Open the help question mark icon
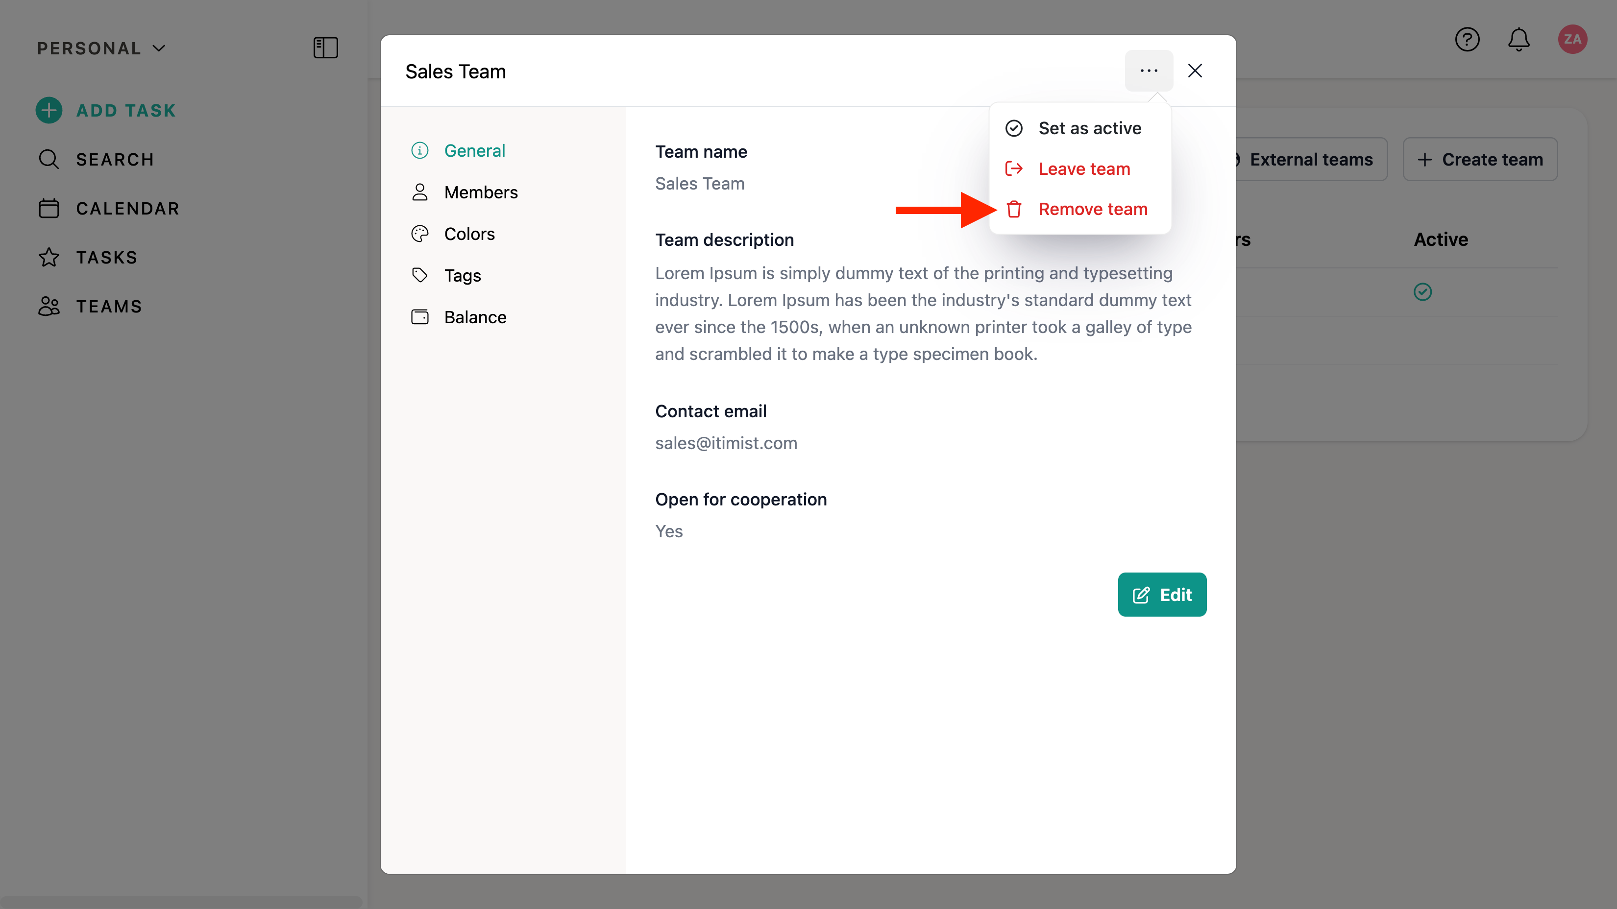This screenshot has width=1617, height=909. [x=1467, y=40]
